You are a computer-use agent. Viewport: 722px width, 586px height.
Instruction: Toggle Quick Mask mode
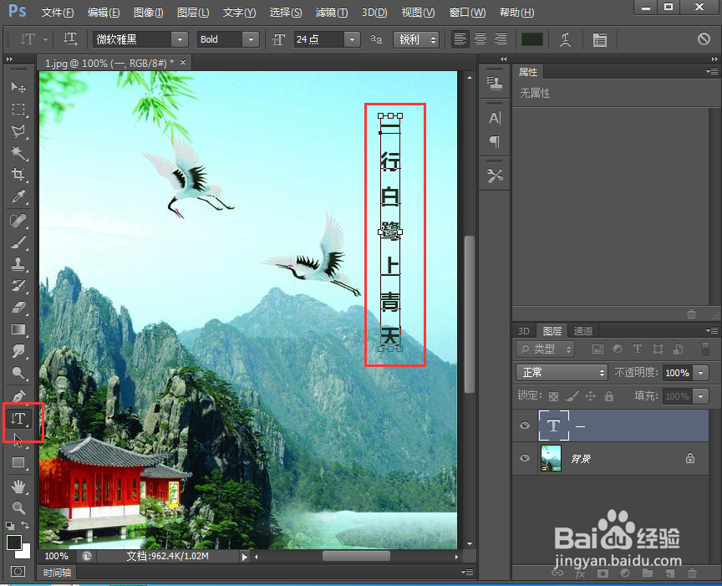click(18, 572)
